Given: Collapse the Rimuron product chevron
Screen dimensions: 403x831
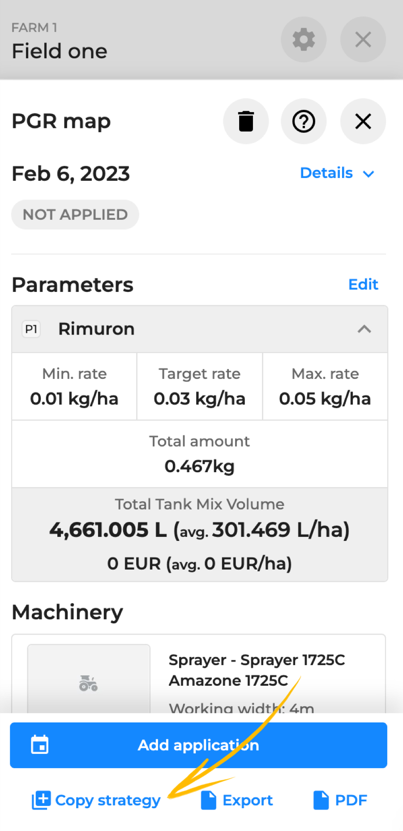Looking at the screenshot, I should (x=364, y=329).
